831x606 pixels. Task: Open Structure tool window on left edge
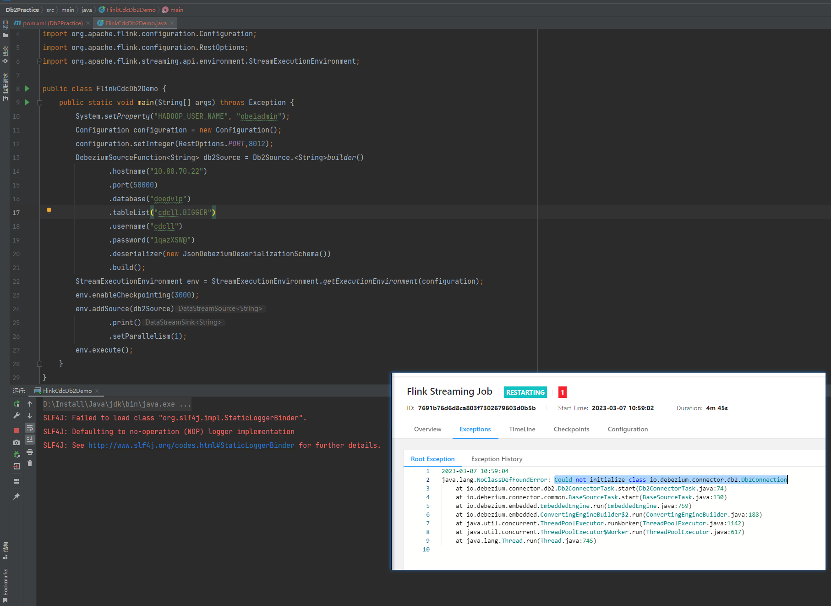[x=5, y=550]
